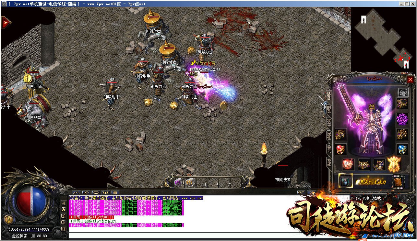Image resolution: width=417 pixels, height=241 pixels.
Task: Open the 称号 title tab
Action: click(329, 149)
